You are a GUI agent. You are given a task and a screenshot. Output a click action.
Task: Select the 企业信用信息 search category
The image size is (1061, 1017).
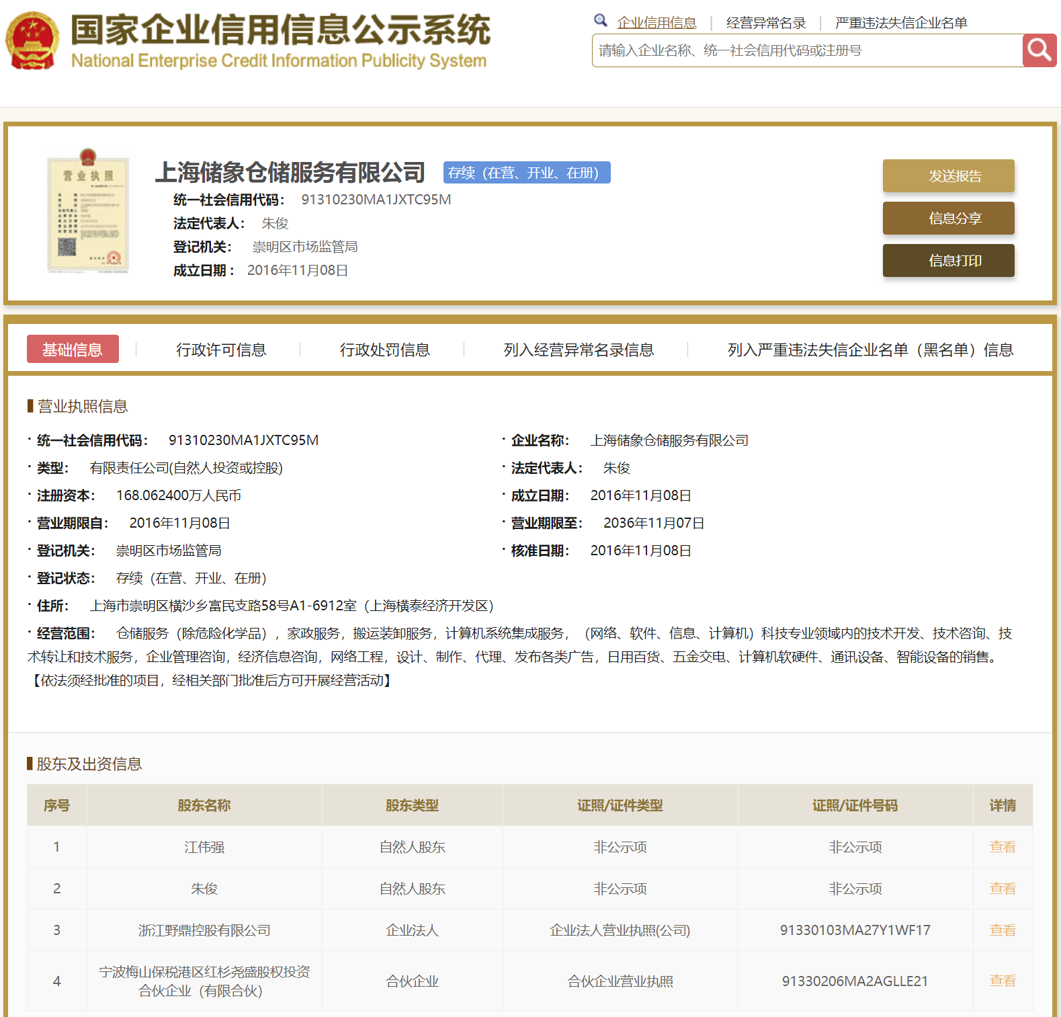pos(656,23)
